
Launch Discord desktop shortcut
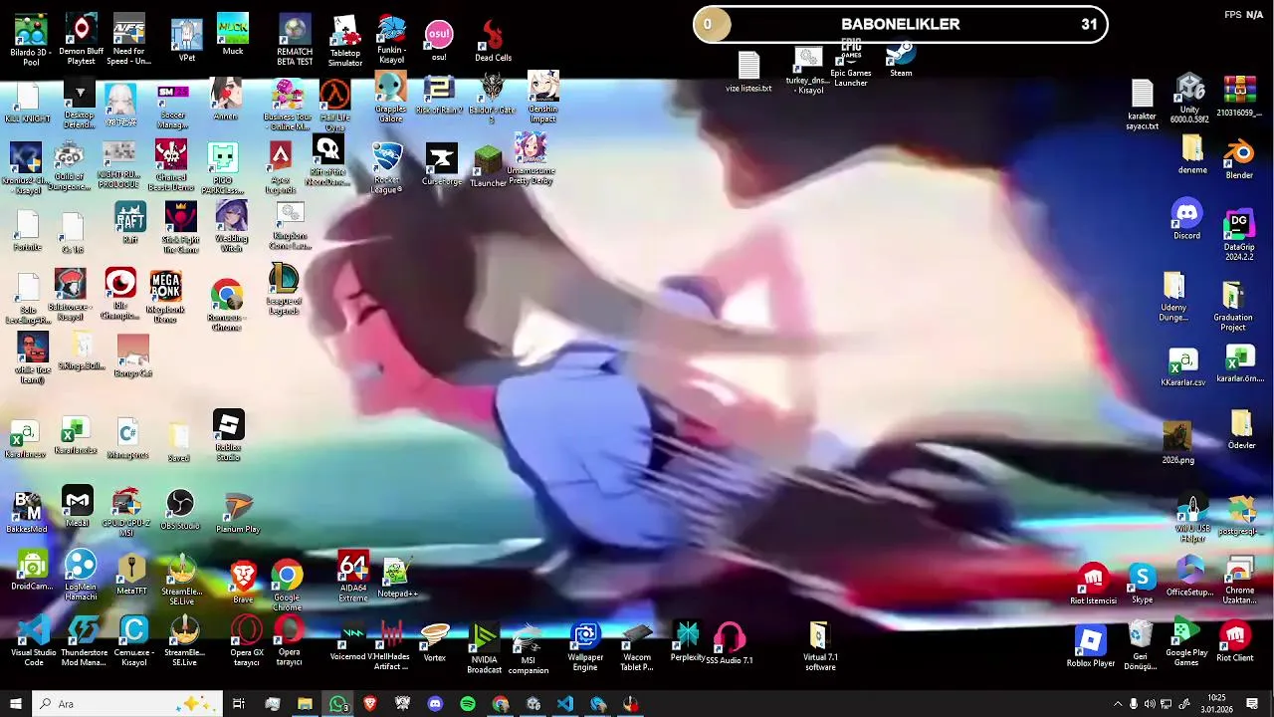(x=1186, y=220)
